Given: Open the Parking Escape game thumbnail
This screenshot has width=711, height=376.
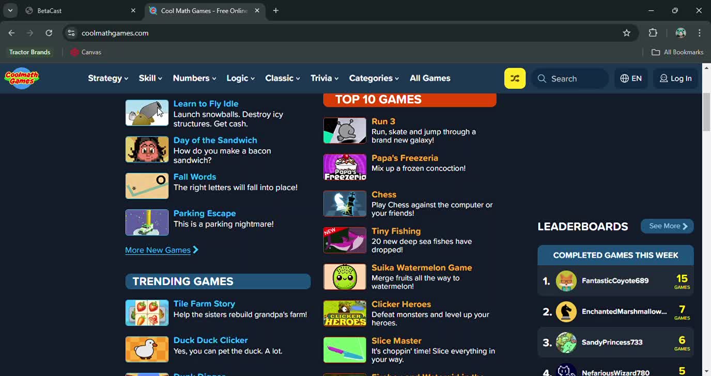Looking at the screenshot, I should tap(147, 222).
